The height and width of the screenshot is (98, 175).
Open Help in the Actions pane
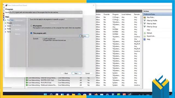[x=148, y=39]
